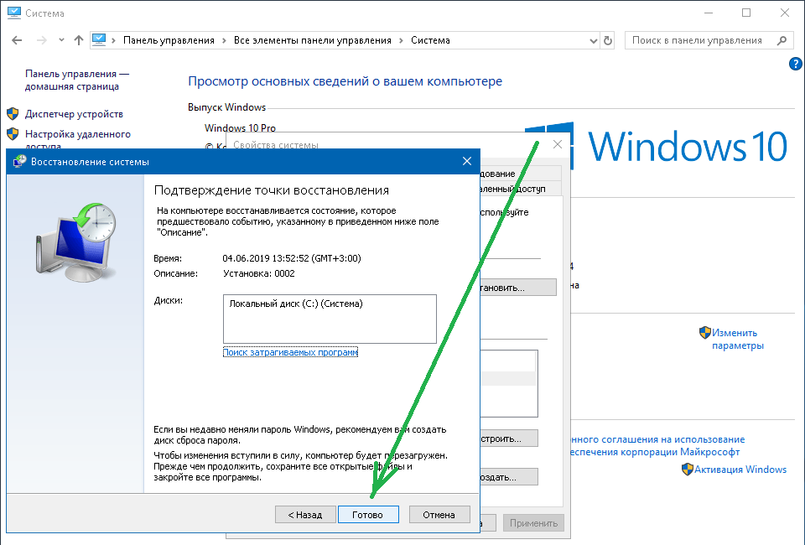Click Настроить... button in Свойства системы
This screenshot has width=805, height=545.
509,439
